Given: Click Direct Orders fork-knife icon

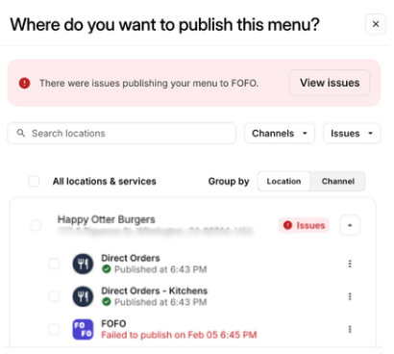Looking at the screenshot, I should pos(83,264).
